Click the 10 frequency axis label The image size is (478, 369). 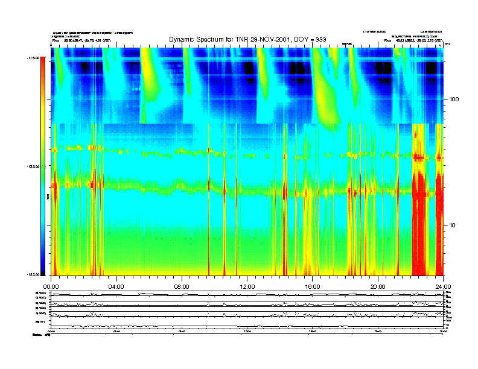(453, 225)
